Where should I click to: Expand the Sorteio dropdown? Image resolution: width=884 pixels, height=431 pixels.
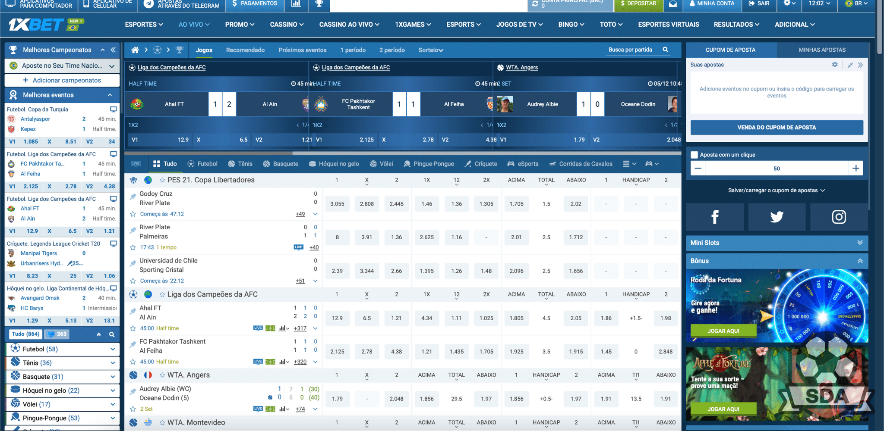430,50
